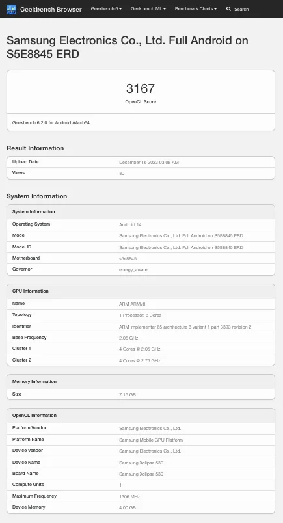This screenshot has width=283, height=523.
Task: Click the Motherboard s5e8845 value
Action: 128,258
